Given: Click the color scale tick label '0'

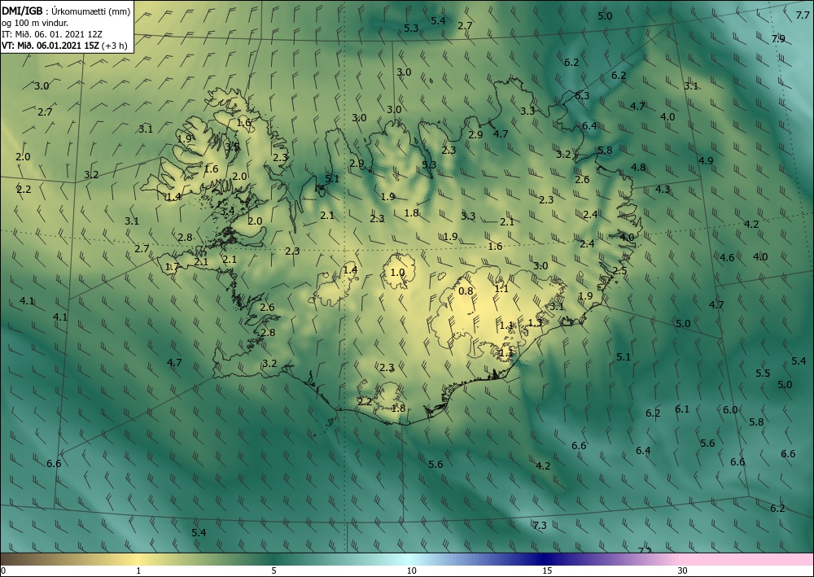Looking at the screenshot, I should tap(3, 570).
